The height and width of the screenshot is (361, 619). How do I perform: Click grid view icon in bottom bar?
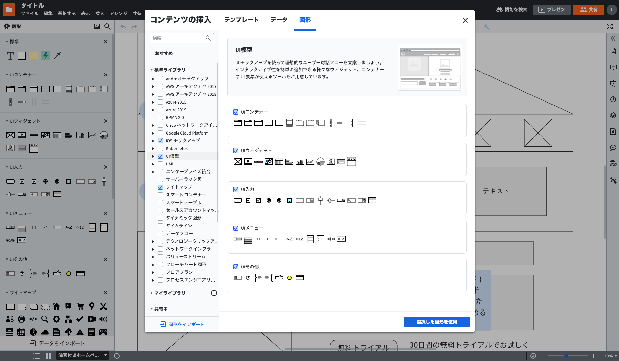pyautogui.click(x=48, y=356)
